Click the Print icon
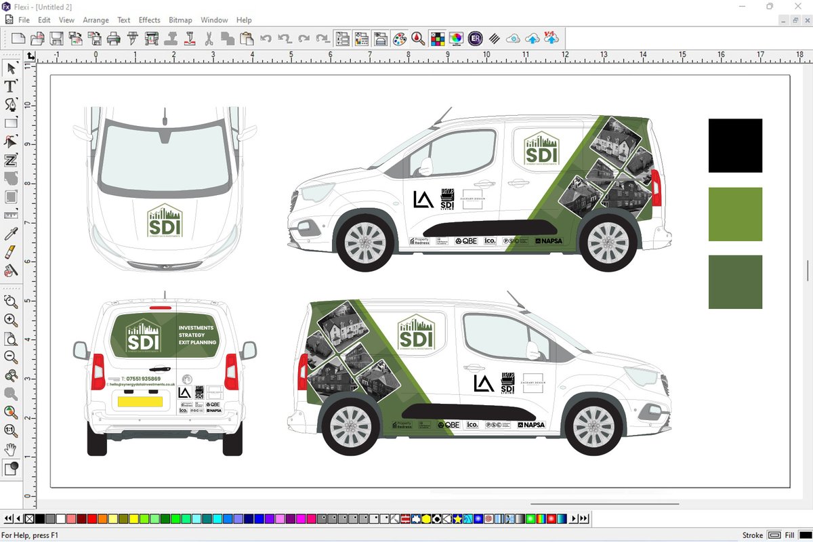 coord(113,39)
